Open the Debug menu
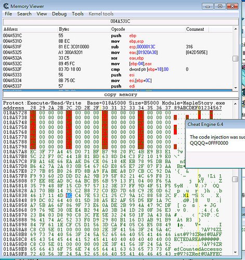Screen dimensions: 245x260 [59, 14]
